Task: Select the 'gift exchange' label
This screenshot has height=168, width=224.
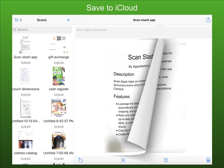Action: (59, 57)
